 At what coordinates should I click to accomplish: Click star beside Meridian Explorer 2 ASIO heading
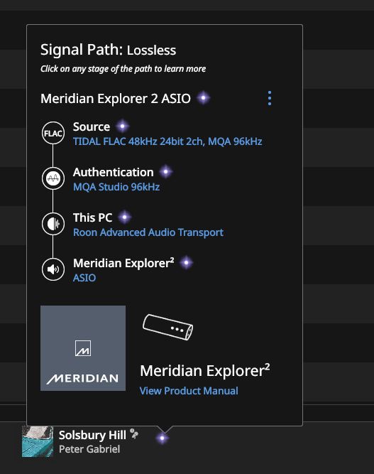pos(204,98)
